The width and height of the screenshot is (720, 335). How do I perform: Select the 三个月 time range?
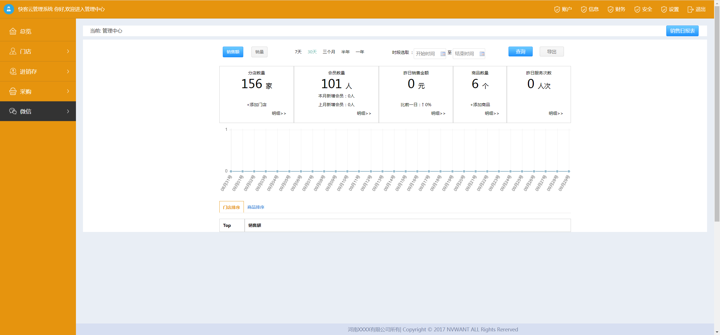click(329, 52)
